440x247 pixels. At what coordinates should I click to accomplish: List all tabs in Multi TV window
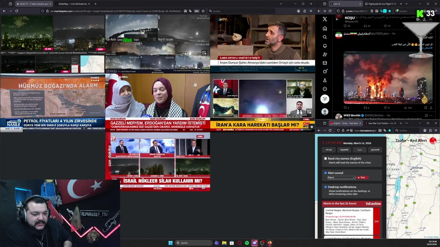(x=281, y=4)
